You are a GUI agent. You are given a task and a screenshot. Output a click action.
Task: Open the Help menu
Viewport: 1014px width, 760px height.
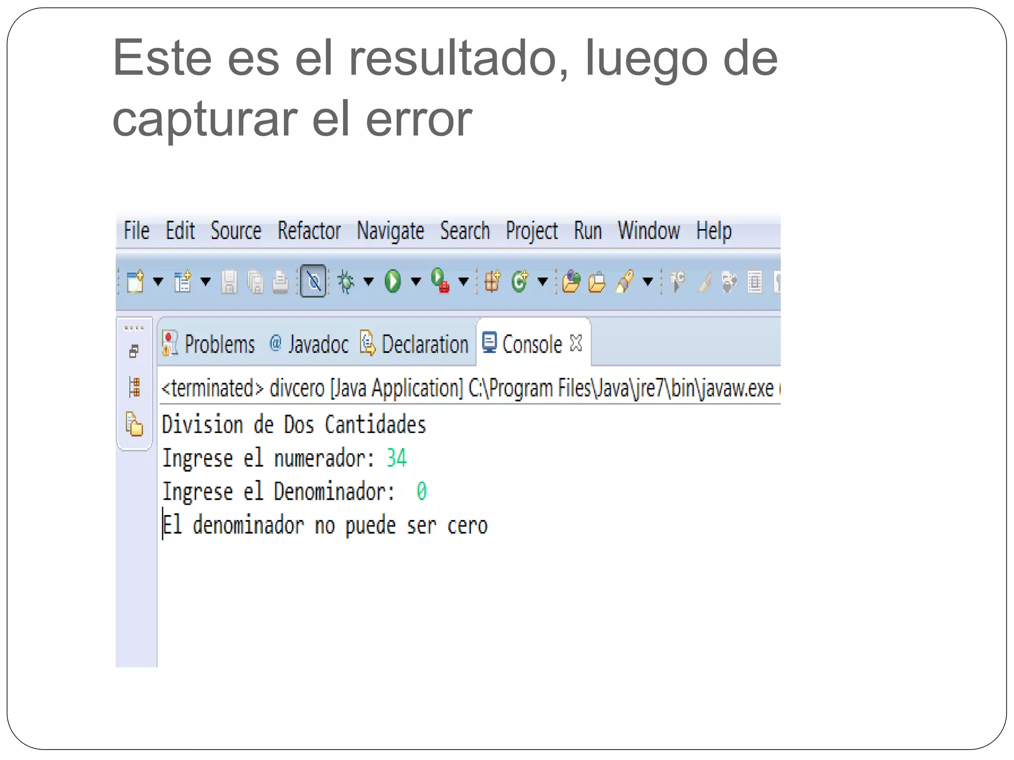714,232
